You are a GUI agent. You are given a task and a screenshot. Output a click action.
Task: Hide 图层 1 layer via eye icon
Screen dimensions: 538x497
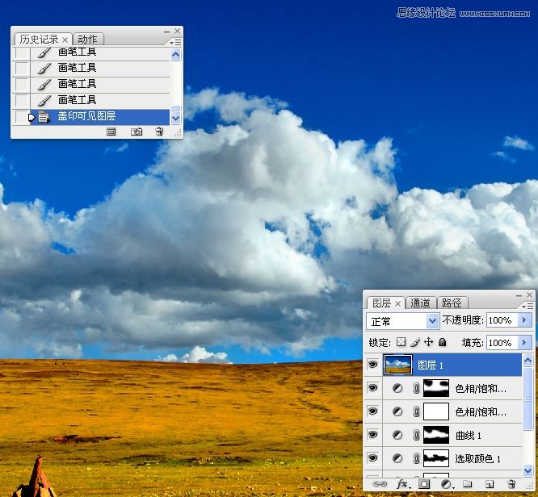pyautogui.click(x=372, y=365)
